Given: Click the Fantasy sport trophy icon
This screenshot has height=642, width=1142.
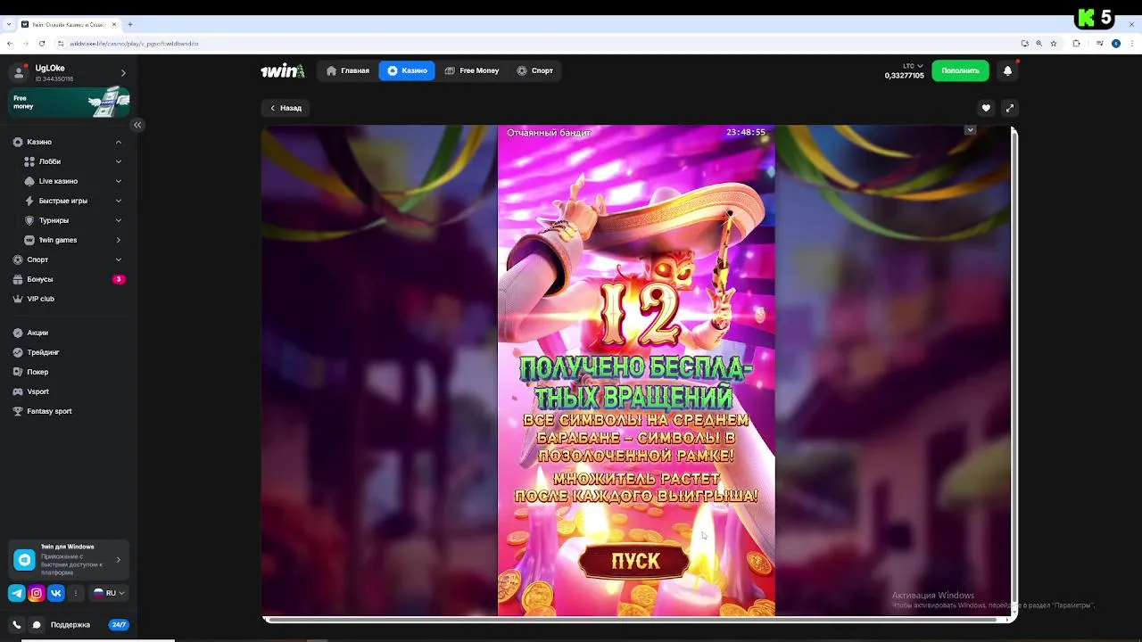Looking at the screenshot, I should coord(18,411).
